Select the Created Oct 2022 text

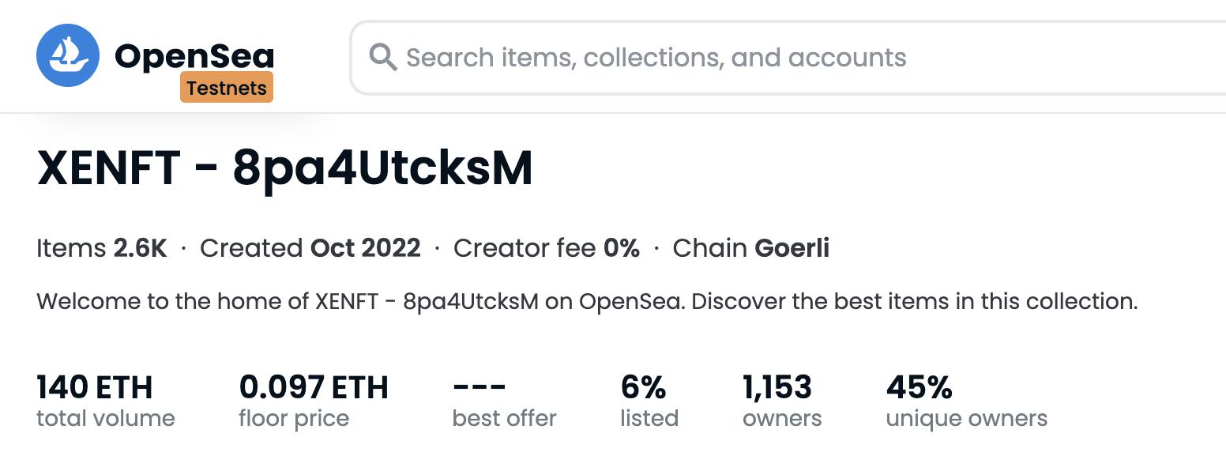[x=310, y=247]
